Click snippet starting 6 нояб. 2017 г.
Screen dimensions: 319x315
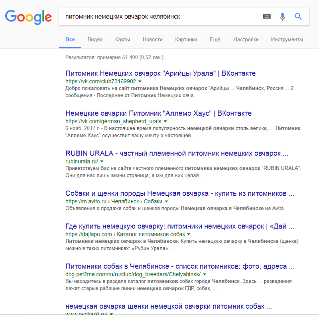click(183, 132)
